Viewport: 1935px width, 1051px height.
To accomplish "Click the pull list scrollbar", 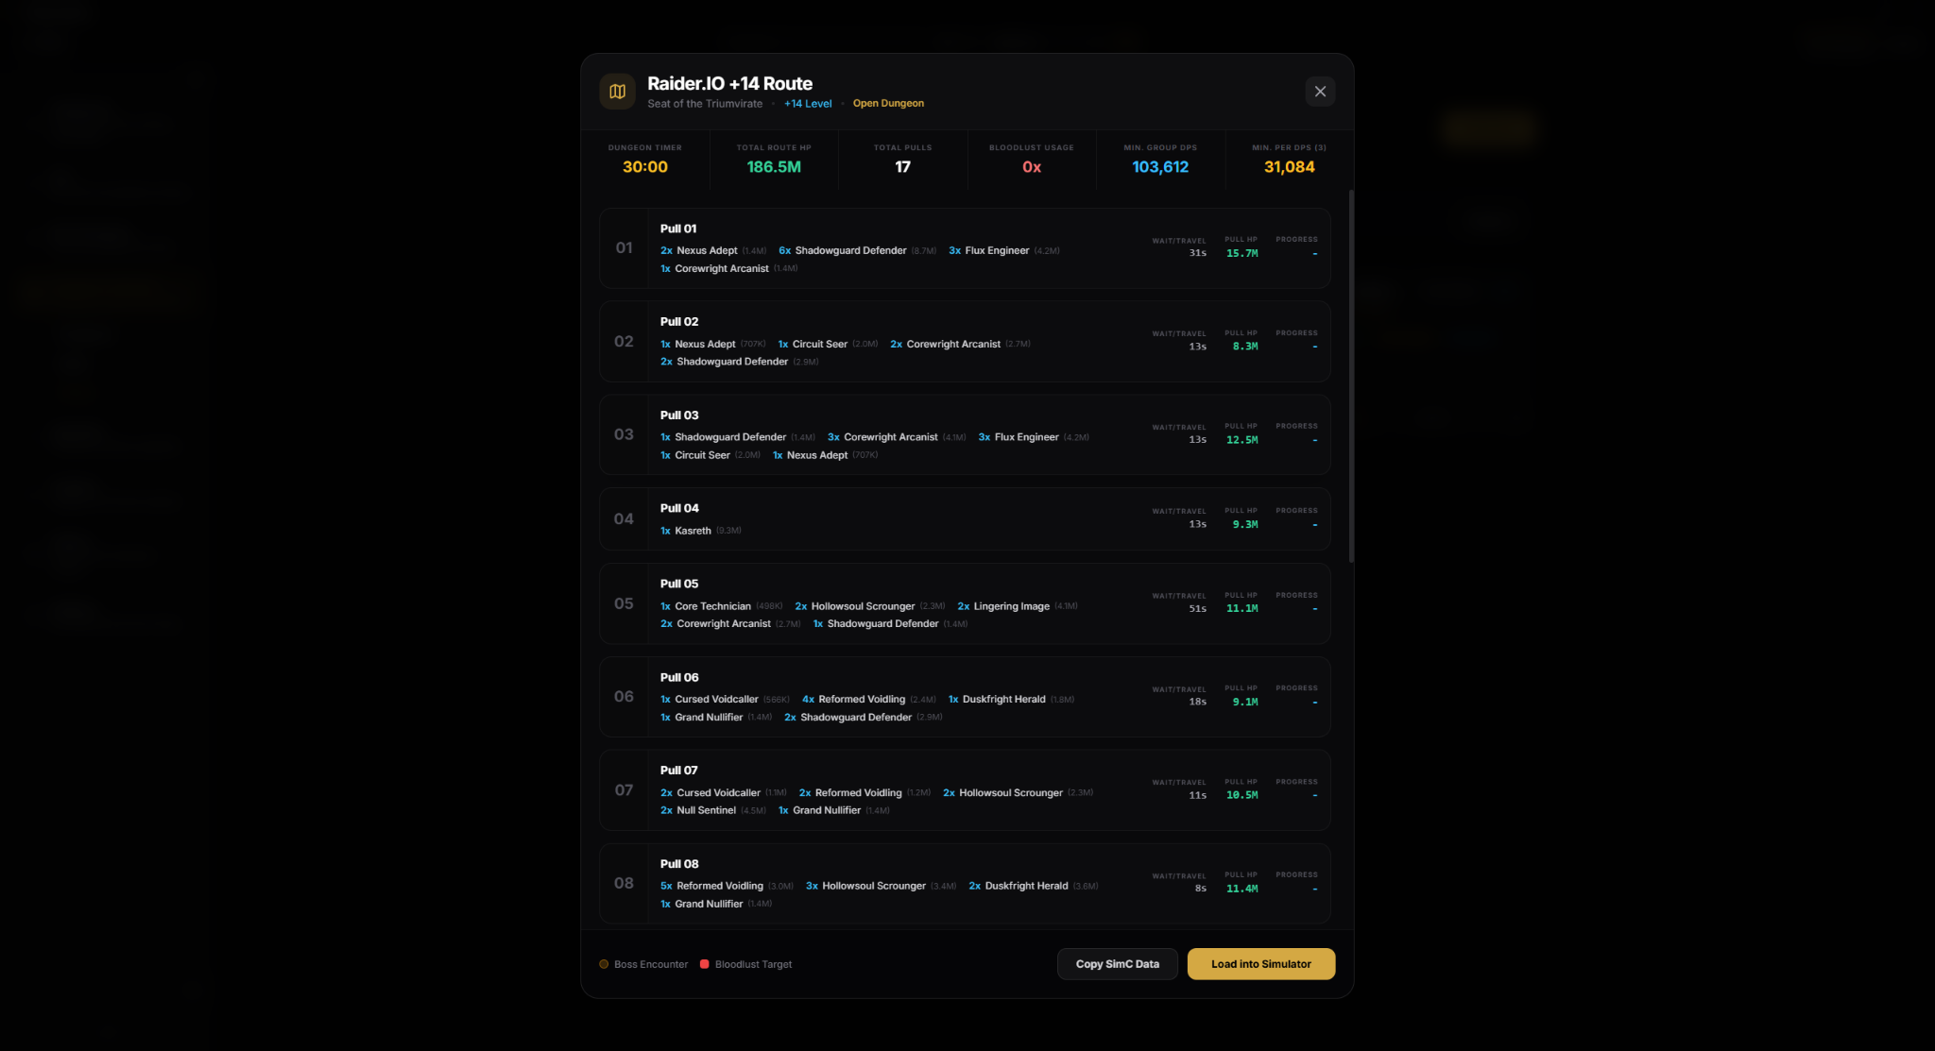I will coord(1351,376).
